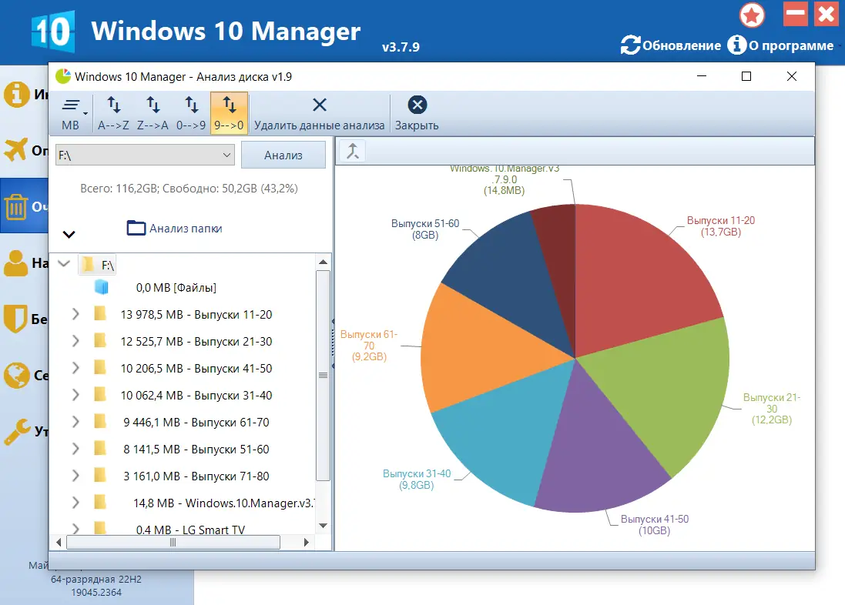Viewport: 845px width, 605px height.
Task: Expand the Выпуски 21-30 folder
Action: 75,341
